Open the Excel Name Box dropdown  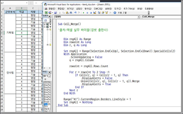click(x=27, y=3)
